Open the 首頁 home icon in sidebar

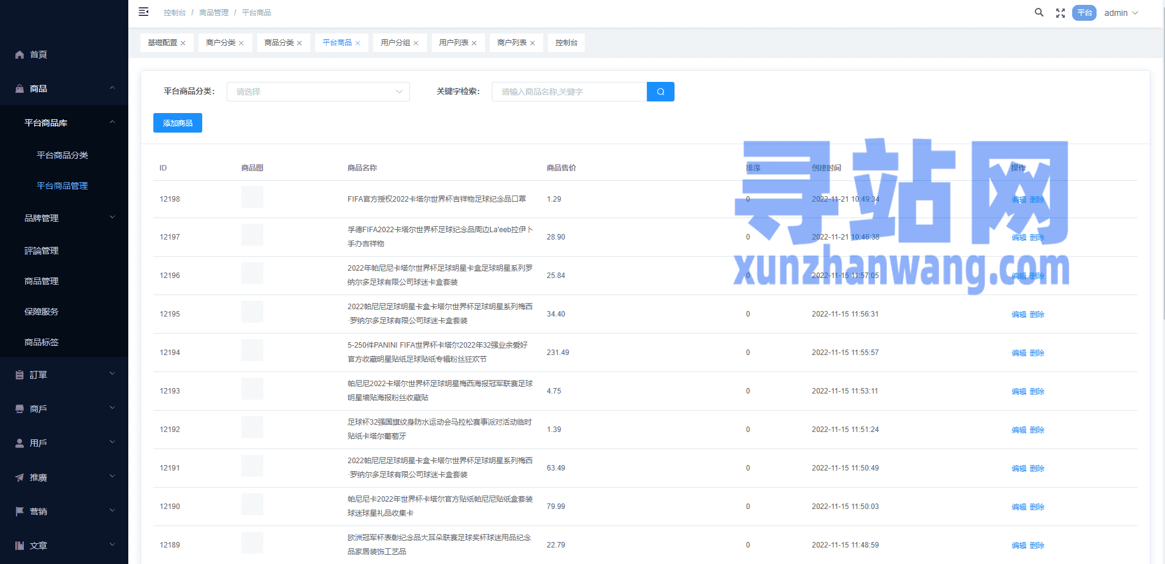point(20,54)
